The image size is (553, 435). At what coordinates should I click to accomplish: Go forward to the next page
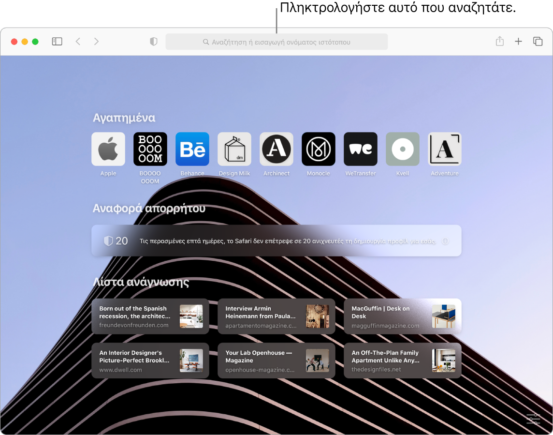coord(96,42)
